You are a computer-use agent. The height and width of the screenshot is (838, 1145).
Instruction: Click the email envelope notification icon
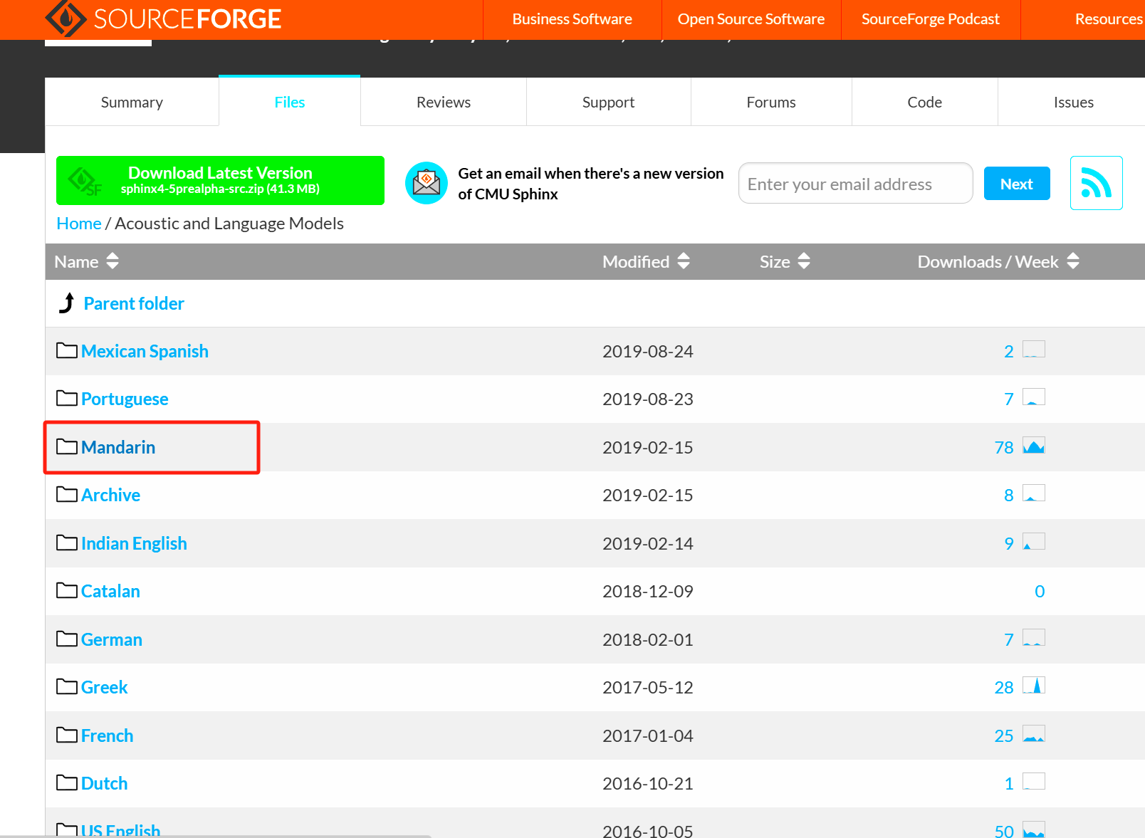point(426,183)
